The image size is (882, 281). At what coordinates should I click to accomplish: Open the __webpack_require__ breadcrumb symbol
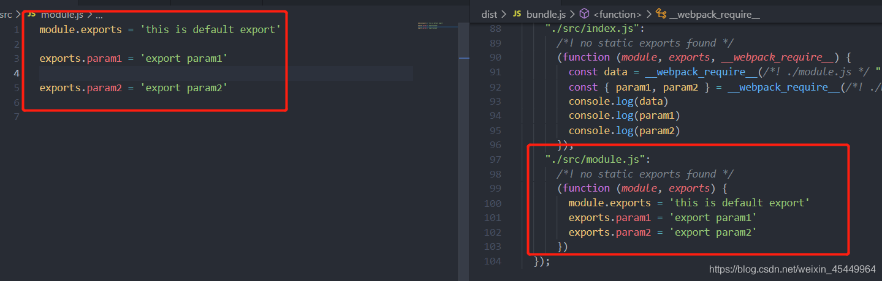pos(715,13)
